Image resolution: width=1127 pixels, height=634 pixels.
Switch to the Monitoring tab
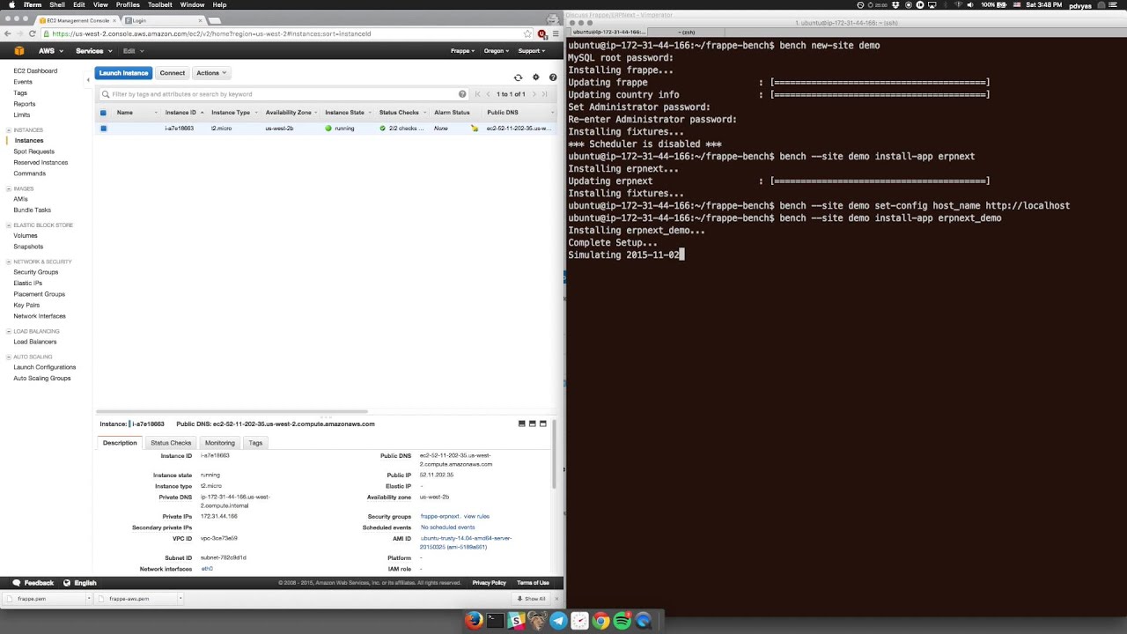pos(220,443)
